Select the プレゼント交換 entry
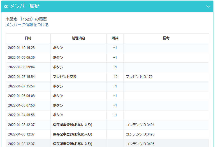216x147 pixels. point(65,76)
